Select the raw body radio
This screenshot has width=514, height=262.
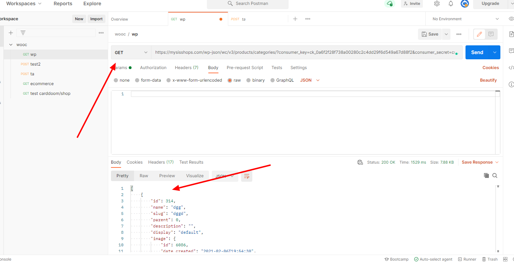(x=230, y=80)
